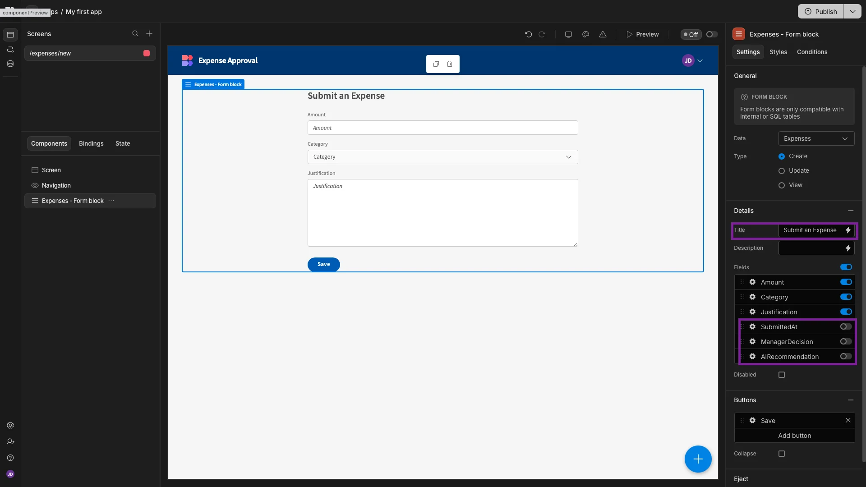This screenshot has width=866, height=487.
Task: Open the theme palette icon
Action: pyautogui.click(x=585, y=34)
